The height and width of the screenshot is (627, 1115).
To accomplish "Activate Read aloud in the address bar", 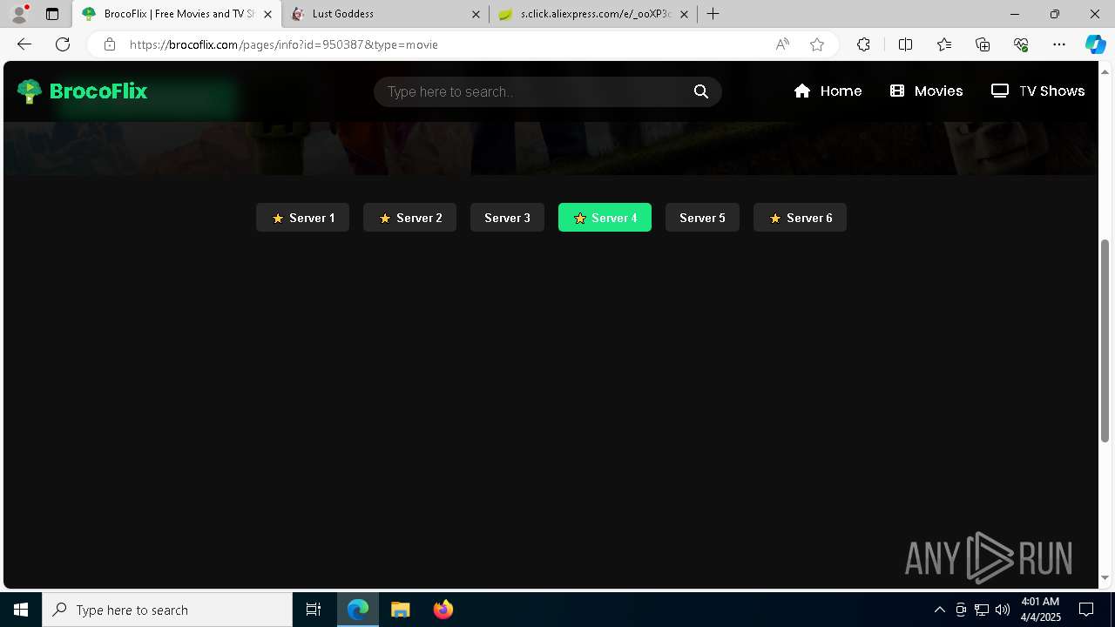I will point(782,44).
